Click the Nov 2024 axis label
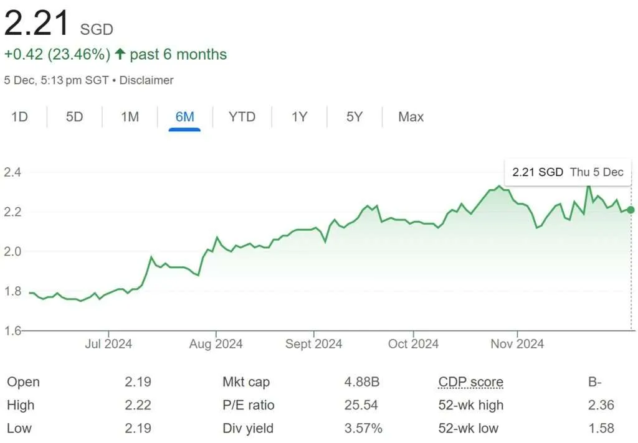This screenshot has width=638, height=443. point(517,343)
